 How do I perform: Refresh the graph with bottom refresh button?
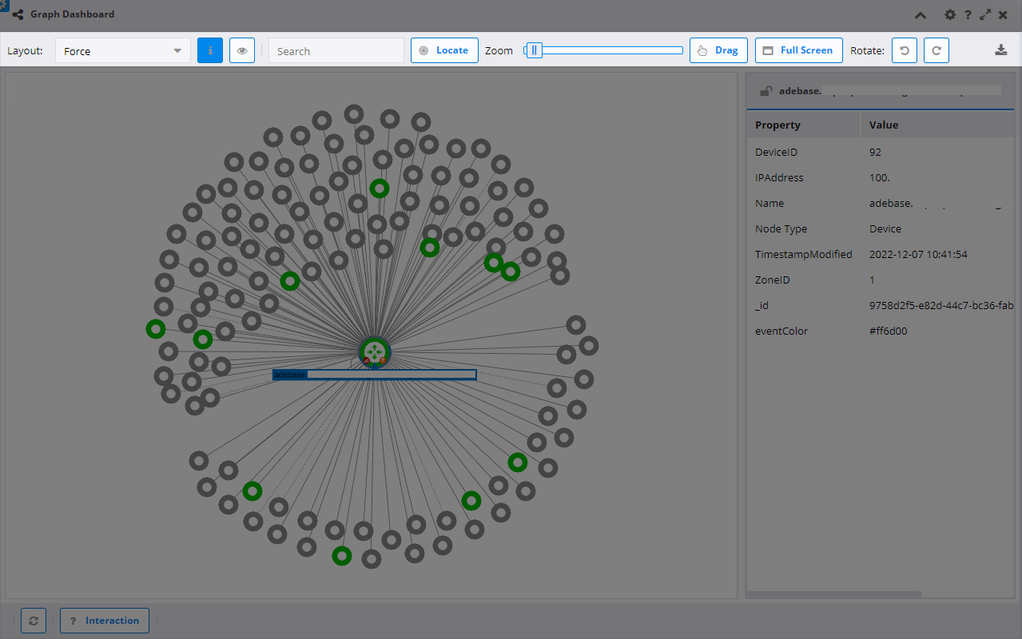coord(34,621)
